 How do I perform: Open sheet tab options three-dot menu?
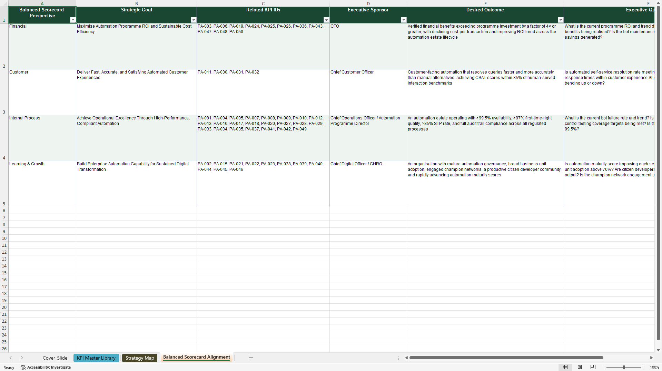[398, 358]
